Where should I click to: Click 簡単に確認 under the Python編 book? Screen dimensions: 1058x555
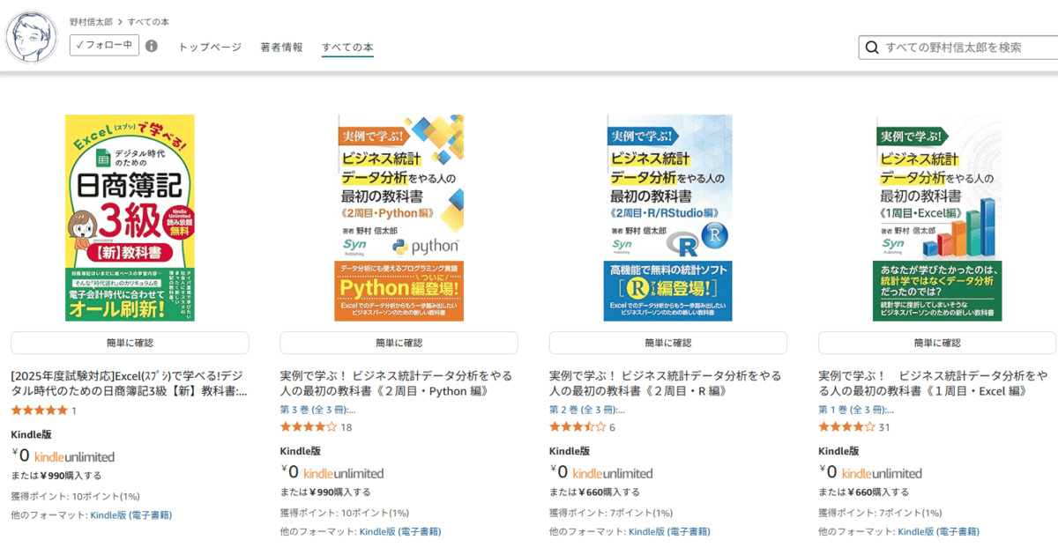[399, 343]
